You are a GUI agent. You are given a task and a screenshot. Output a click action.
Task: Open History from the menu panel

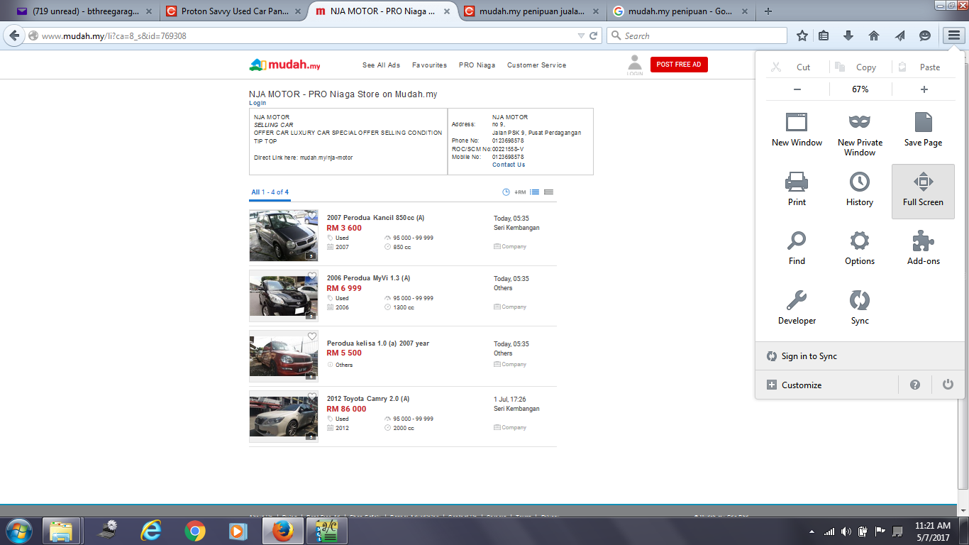[860, 189]
